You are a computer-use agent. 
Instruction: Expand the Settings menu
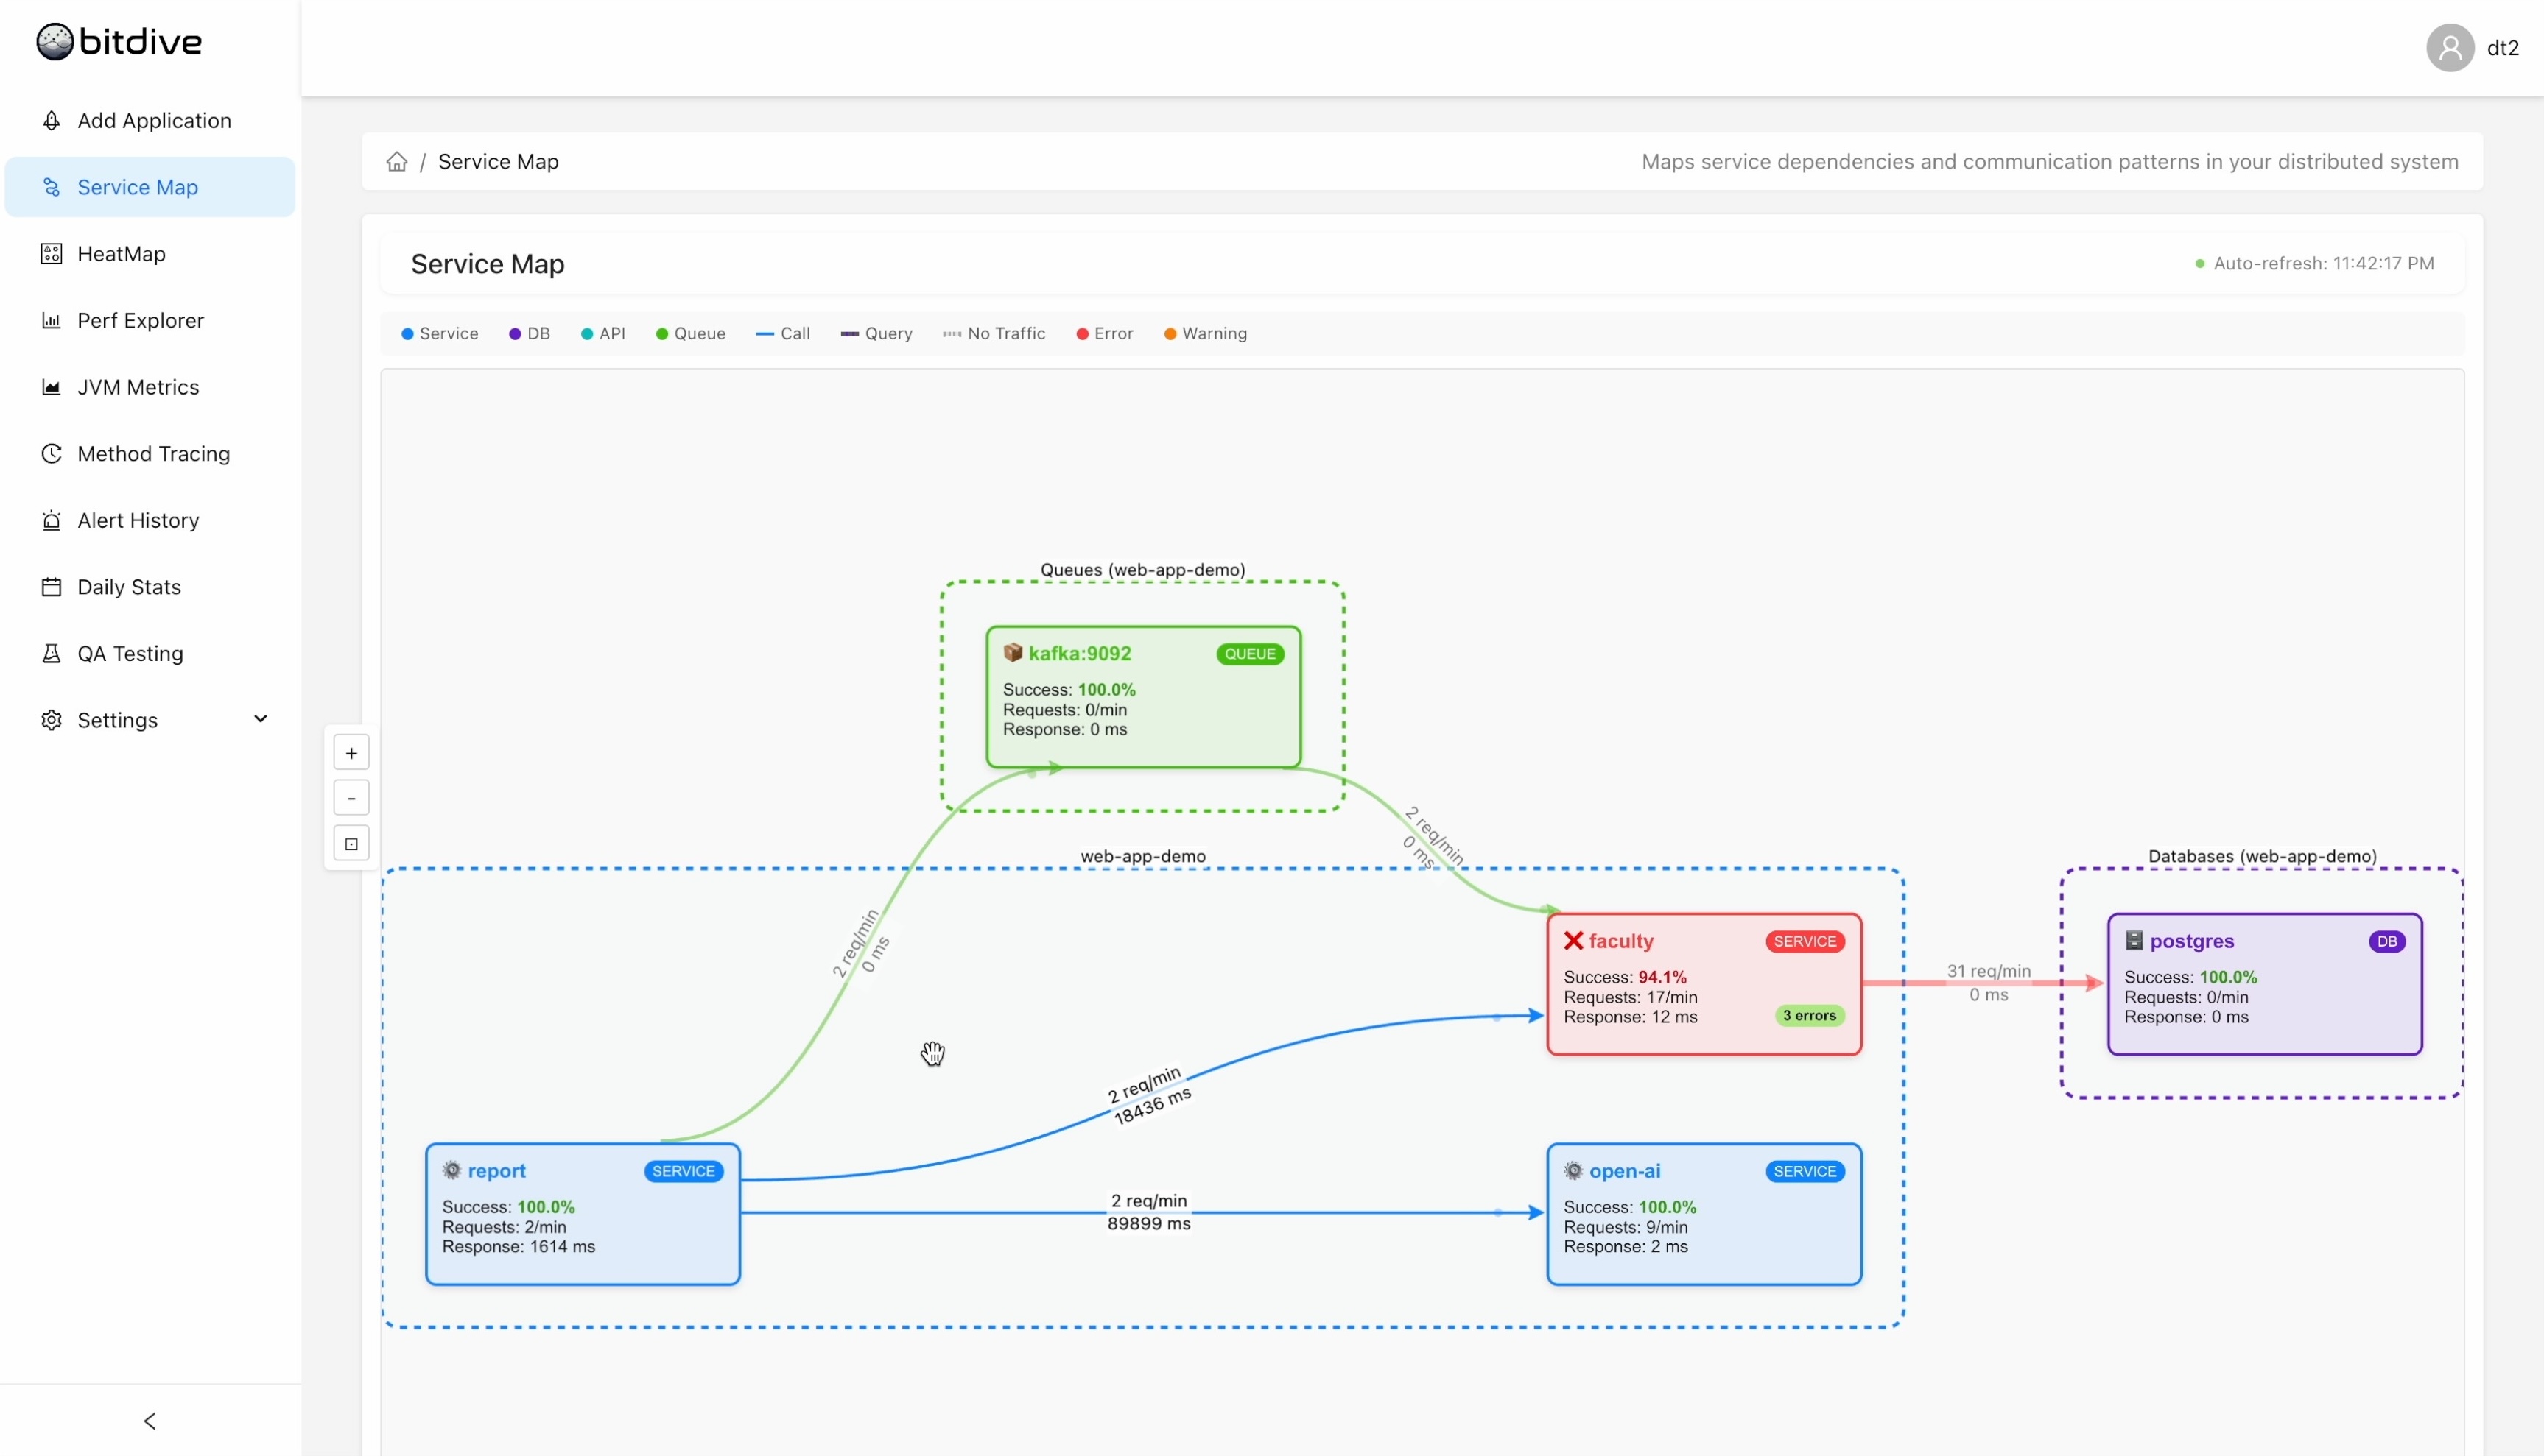117,720
